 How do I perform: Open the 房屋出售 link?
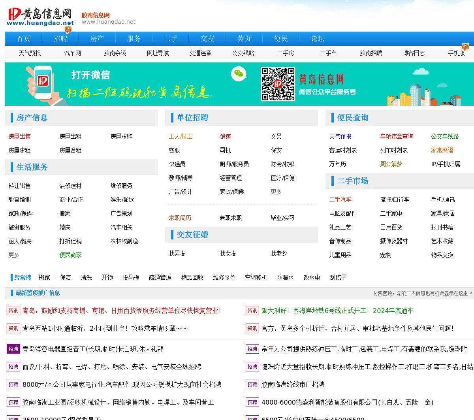[20, 136]
